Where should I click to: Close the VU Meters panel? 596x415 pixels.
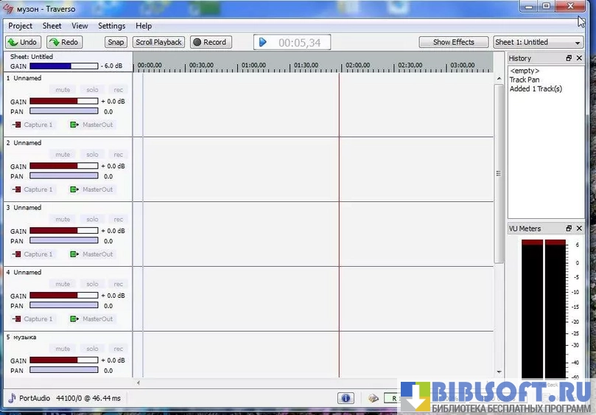[579, 229]
